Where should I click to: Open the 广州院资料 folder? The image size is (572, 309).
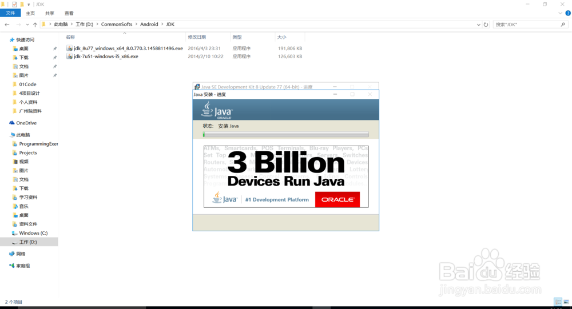tap(30, 111)
